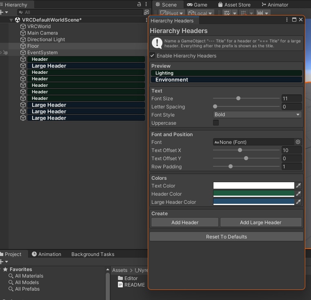The image size is (311, 300).
Task: Click the pickability hand icon on the EventSystem row
Action: coord(5,53)
